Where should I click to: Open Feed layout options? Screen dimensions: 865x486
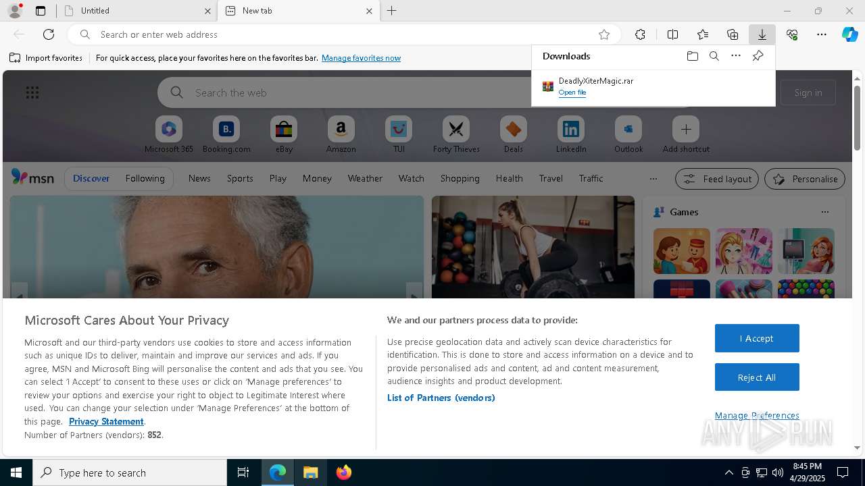(x=716, y=179)
